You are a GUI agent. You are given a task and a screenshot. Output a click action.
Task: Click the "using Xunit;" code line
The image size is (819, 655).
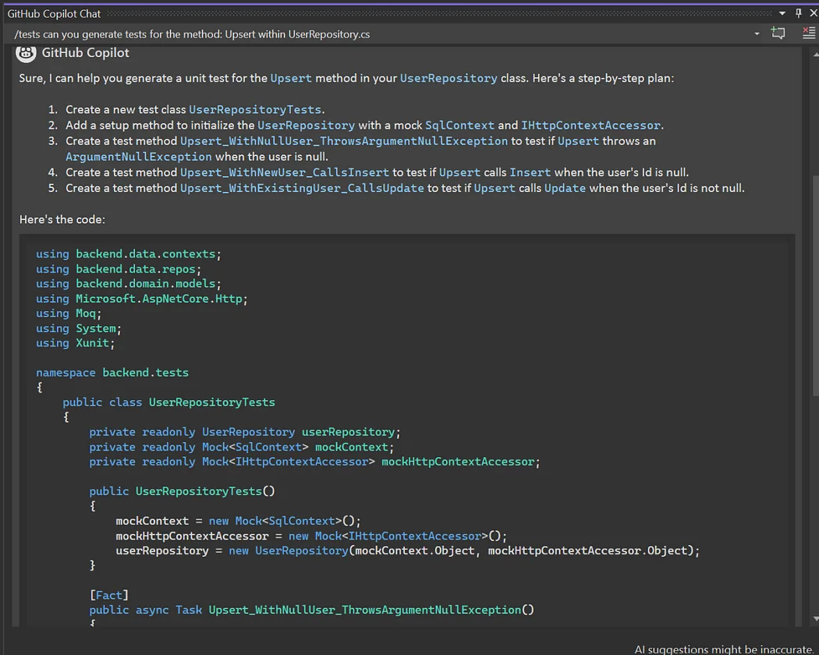[75, 343]
